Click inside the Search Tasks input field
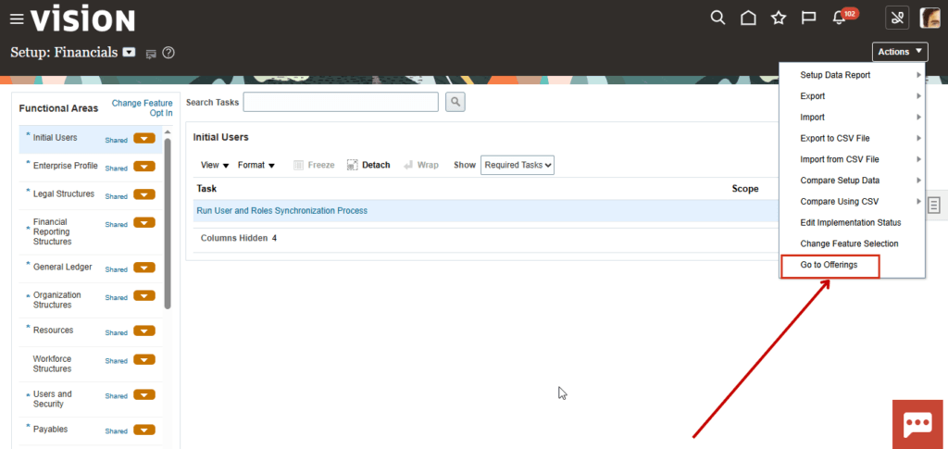This screenshot has height=449, width=948. click(x=341, y=102)
